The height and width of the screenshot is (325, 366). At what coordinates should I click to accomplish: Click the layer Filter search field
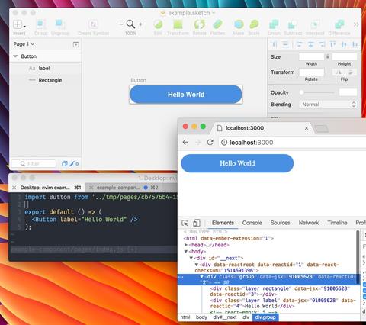pyautogui.click(x=34, y=163)
